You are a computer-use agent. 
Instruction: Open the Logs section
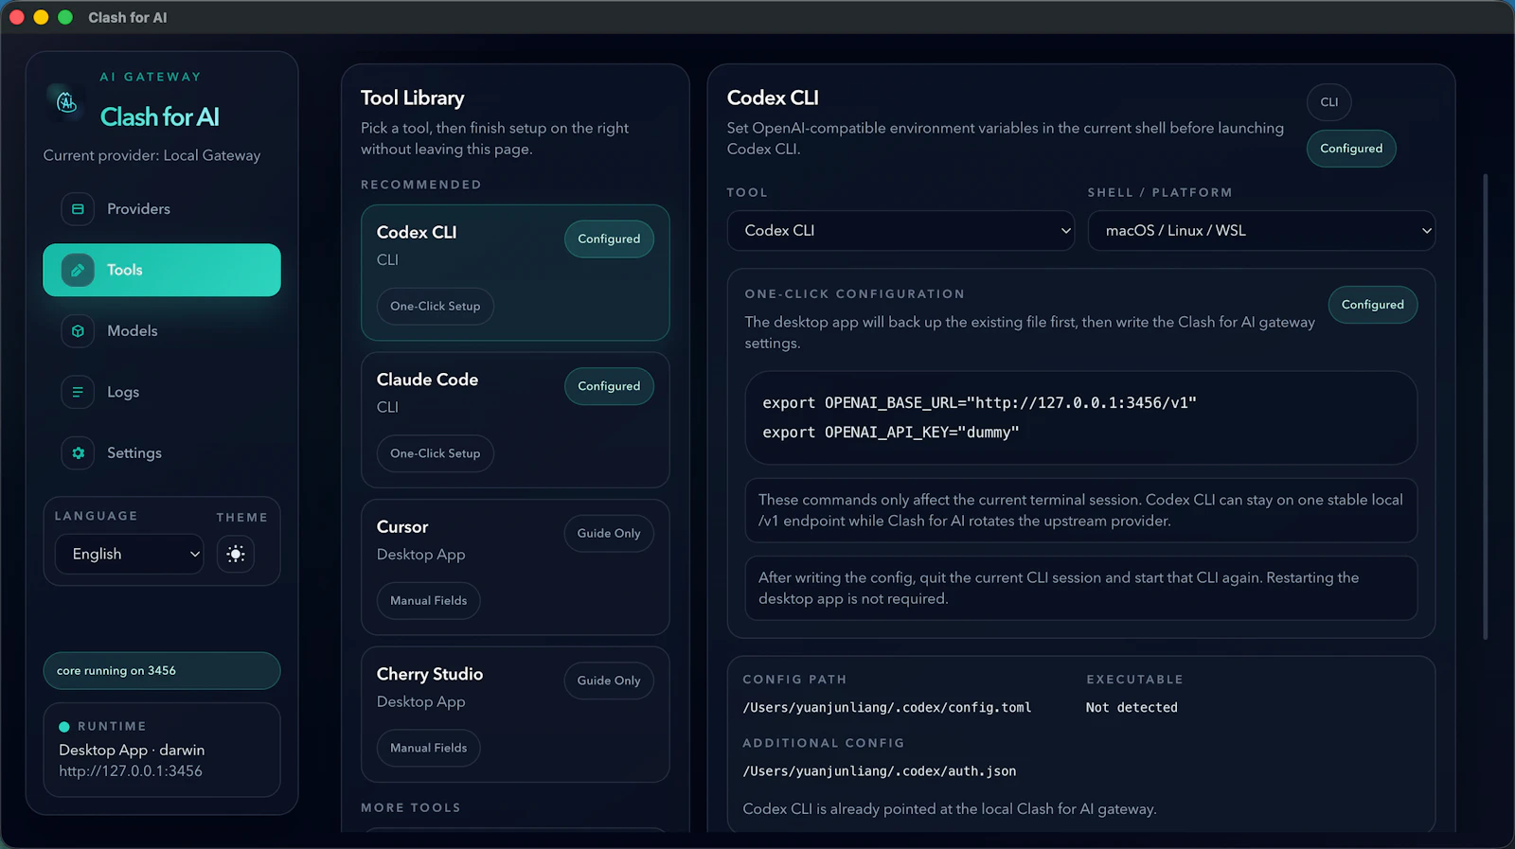tap(162, 392)
